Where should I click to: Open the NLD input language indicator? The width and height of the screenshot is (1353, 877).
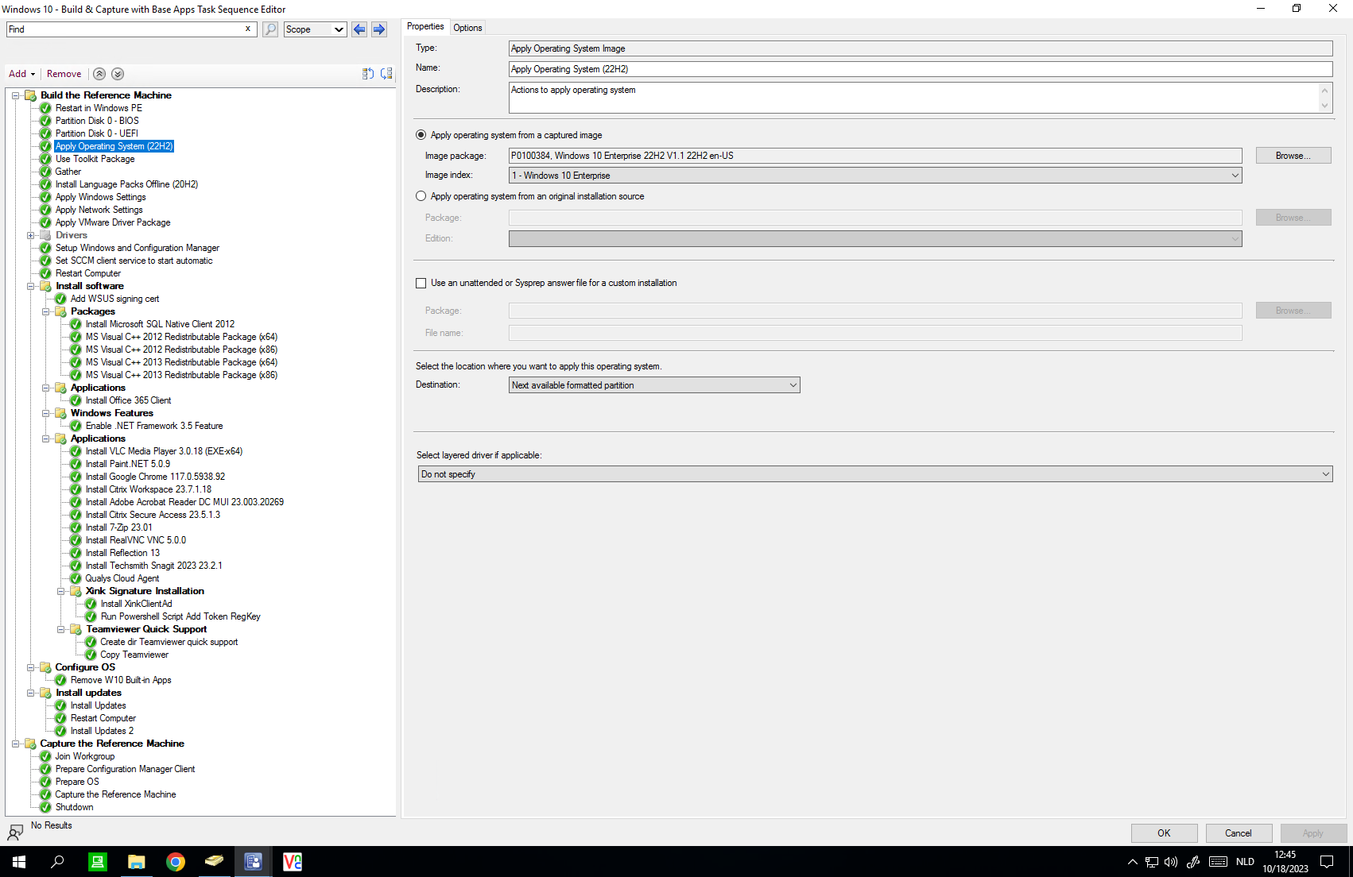(1245, 862)
